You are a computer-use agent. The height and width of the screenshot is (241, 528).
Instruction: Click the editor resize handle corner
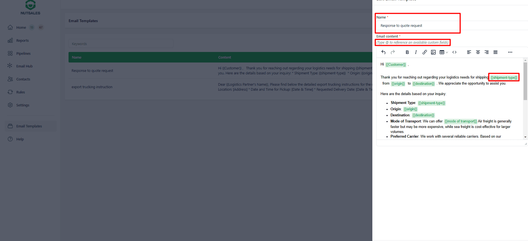(526, 144)
